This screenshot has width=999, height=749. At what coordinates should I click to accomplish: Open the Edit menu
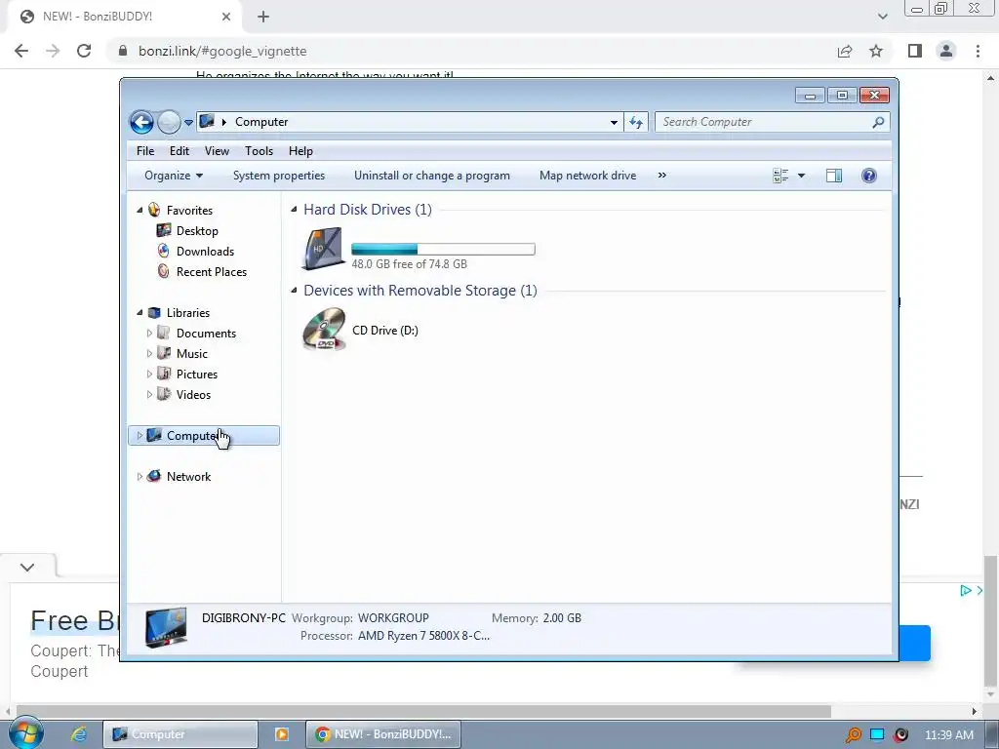click(x=180, y=151)
